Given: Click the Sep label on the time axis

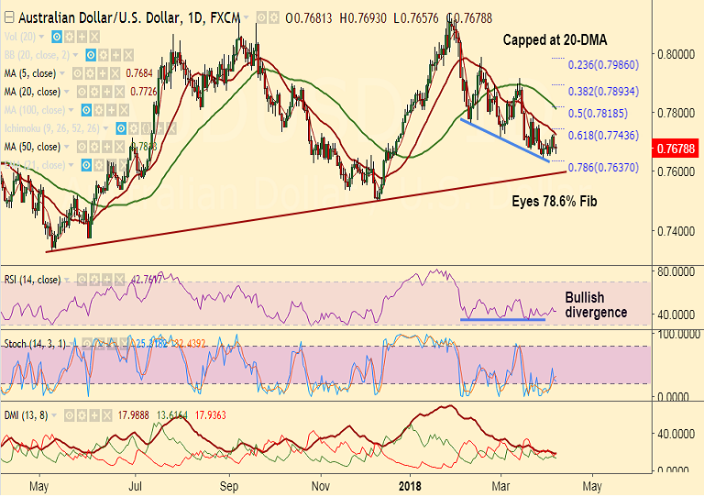Looking at the screenshot, I should click(x=229, y=486).
